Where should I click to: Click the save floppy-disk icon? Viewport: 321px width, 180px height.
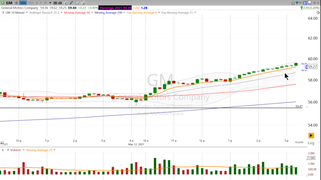click(x=310, y=3)
